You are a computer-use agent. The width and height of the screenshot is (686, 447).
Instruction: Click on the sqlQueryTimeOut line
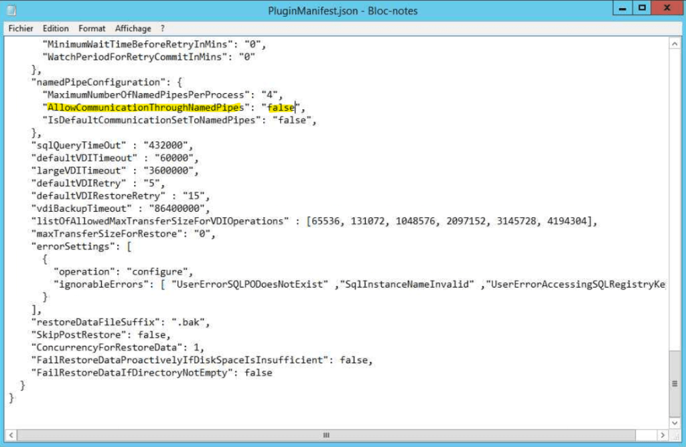(x=113, y=145)
